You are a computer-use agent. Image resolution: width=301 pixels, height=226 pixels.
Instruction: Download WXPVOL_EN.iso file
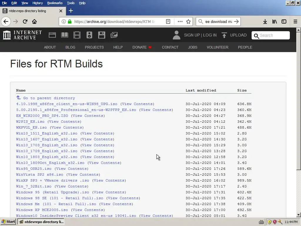pyautogui.click(x=31, y=127)
